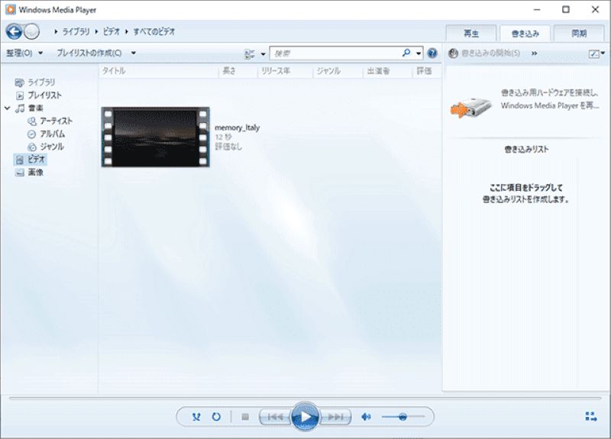Switch to the 再生 tab
The width and height of the screenshot is (611, 439).
[x=470, y=34]
